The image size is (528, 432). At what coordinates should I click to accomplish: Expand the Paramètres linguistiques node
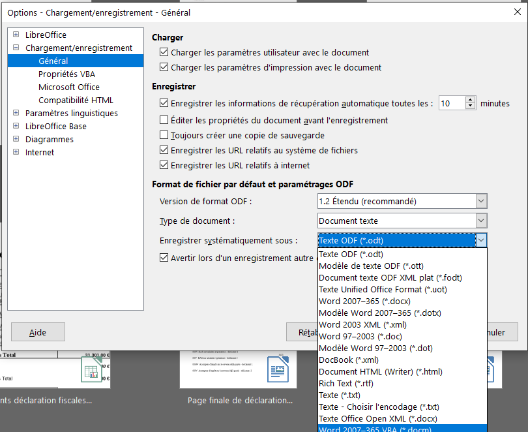[16, 112]
